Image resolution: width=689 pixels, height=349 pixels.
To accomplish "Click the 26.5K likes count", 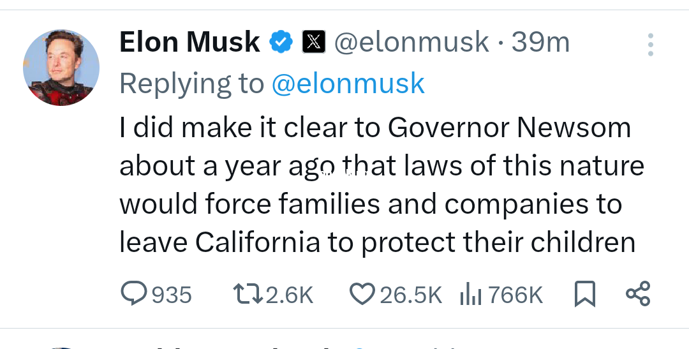I will 411,295.
